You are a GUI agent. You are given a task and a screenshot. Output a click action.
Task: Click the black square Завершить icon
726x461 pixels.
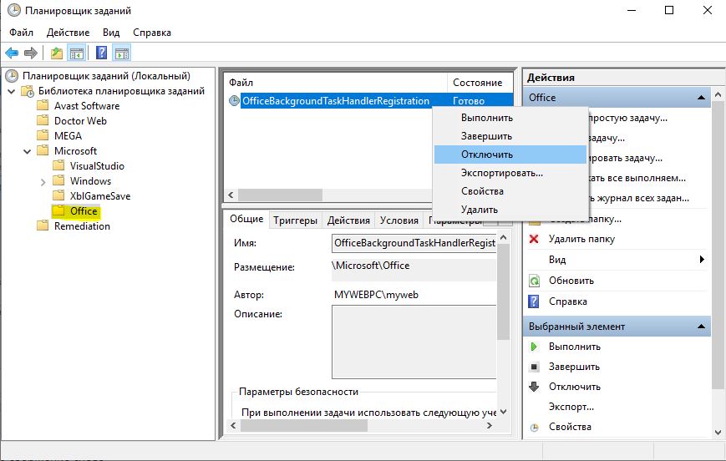point(534,367)
